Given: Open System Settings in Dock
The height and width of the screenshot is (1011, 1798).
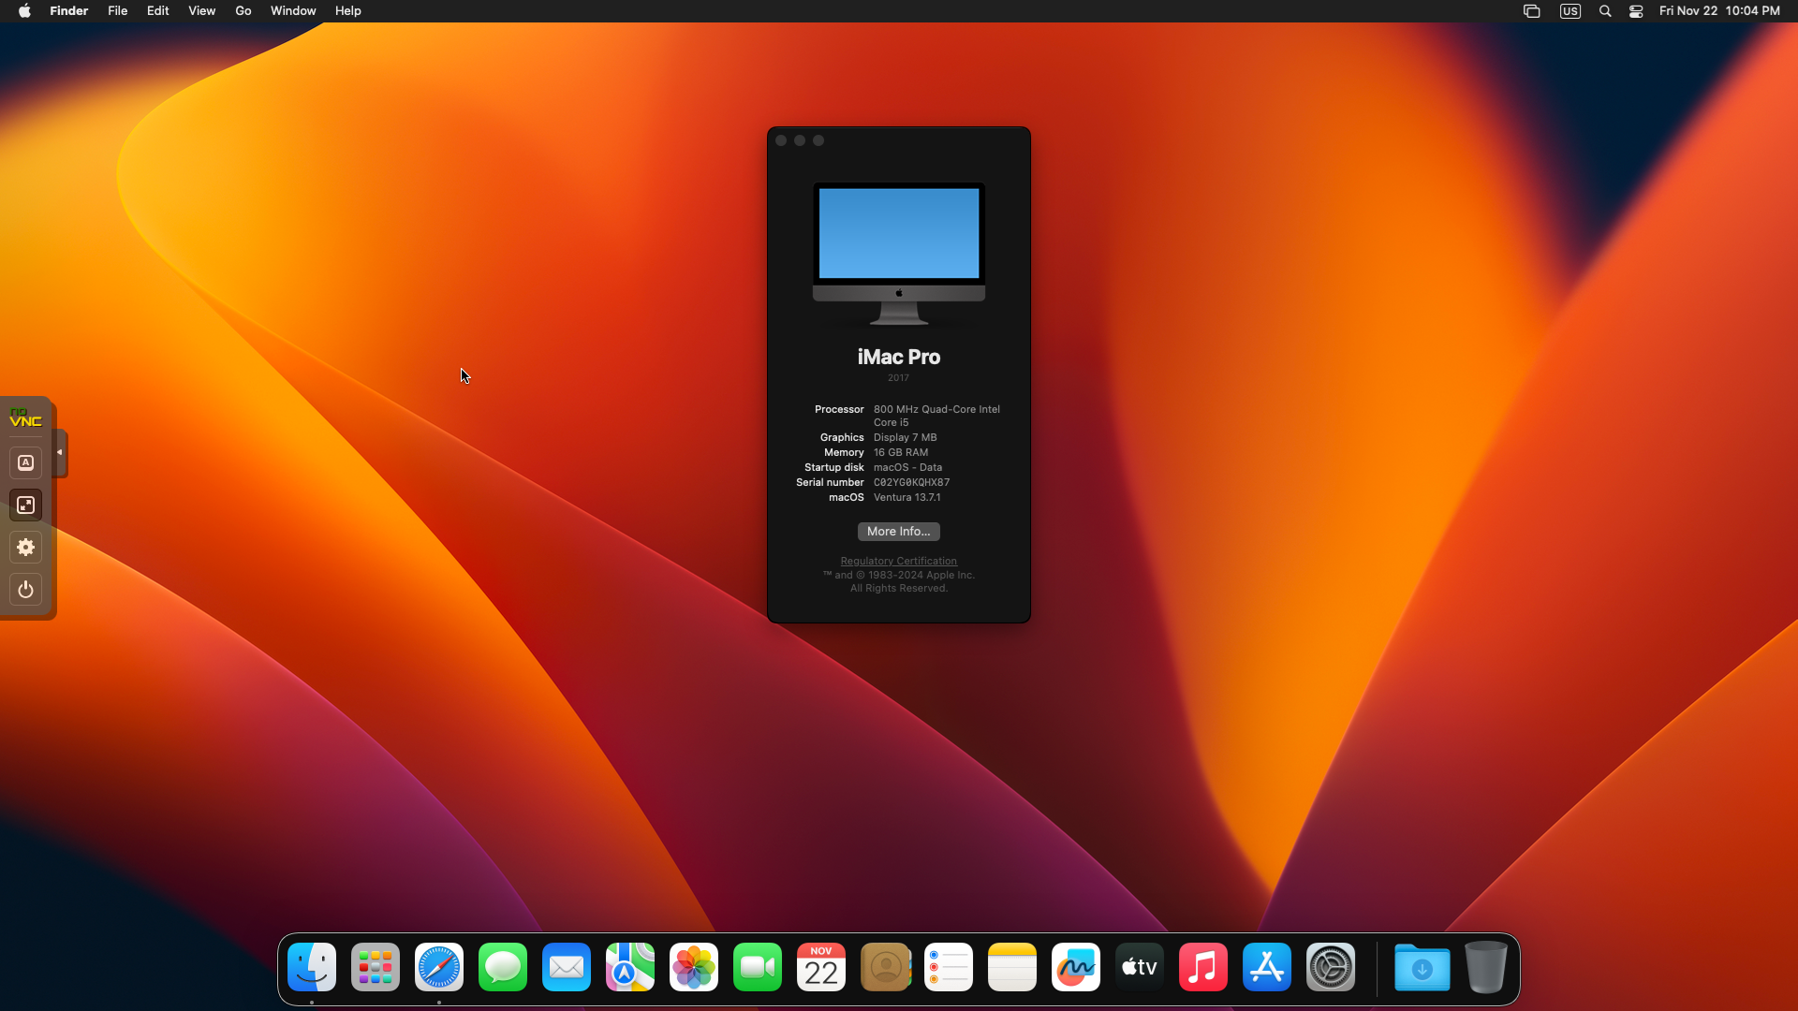Looking at the screenshot, I should (1331, 967).
